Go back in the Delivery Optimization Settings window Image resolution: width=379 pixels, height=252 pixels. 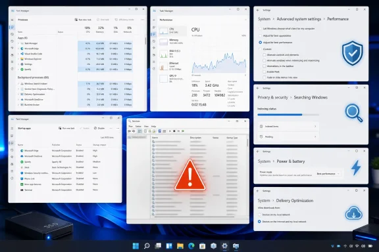258,191
